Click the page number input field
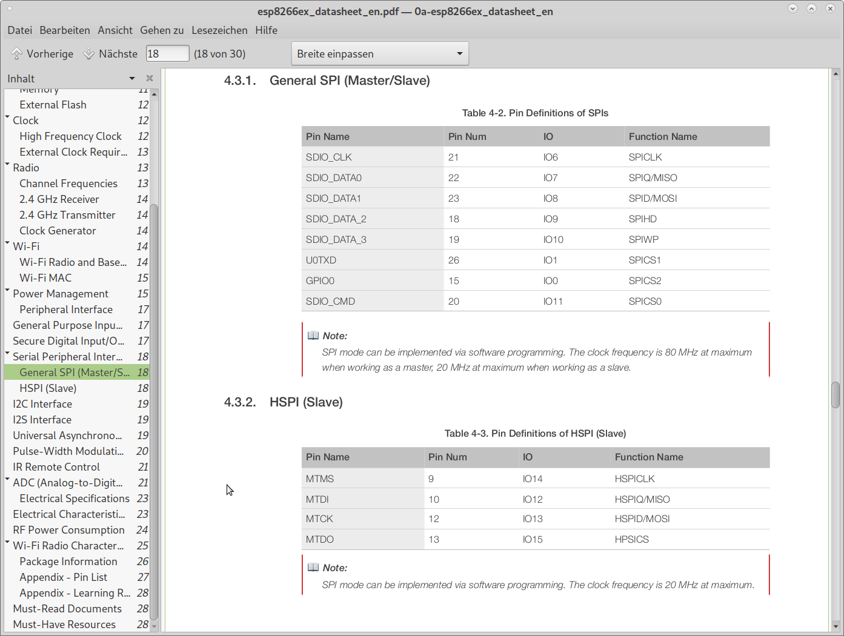Image resolution: width=844 pixels, height=636 pixels. click(167, 54)
